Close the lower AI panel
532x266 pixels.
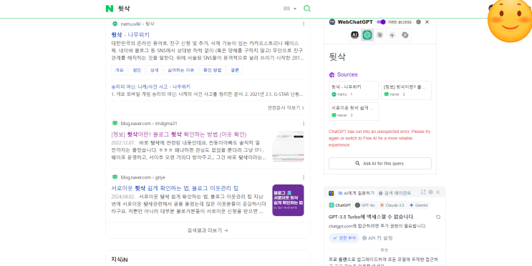pos(438,192)
